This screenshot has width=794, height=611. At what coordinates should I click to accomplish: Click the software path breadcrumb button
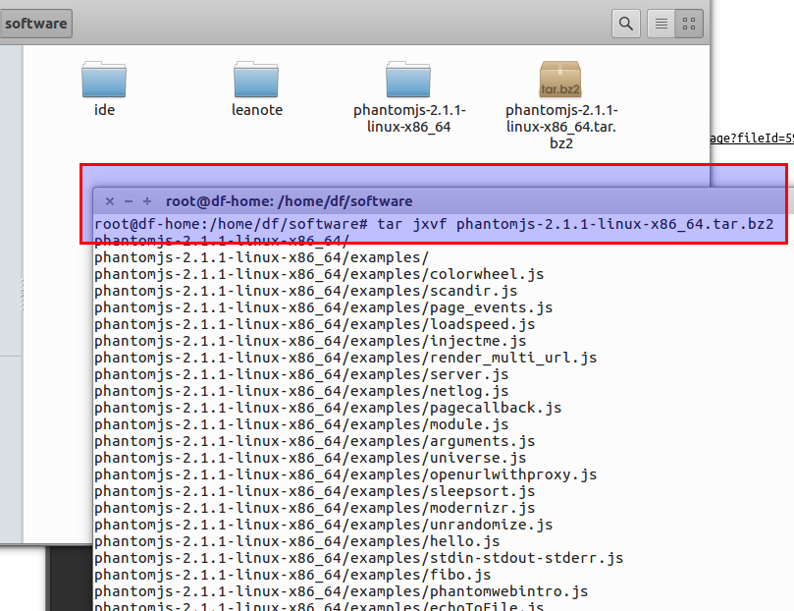(x=36, y=24)
